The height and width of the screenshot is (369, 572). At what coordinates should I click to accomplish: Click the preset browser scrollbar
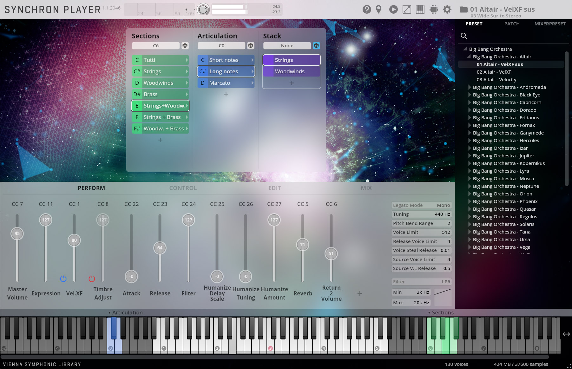[x=567, y=118]
